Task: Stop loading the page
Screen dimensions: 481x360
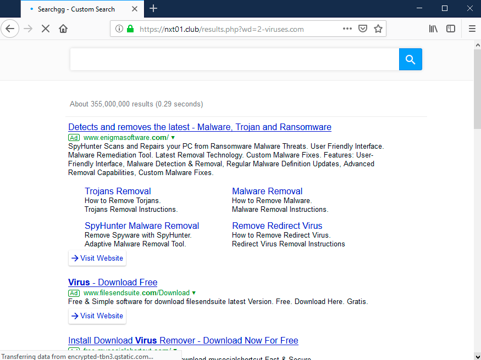Action: point(46,29)
